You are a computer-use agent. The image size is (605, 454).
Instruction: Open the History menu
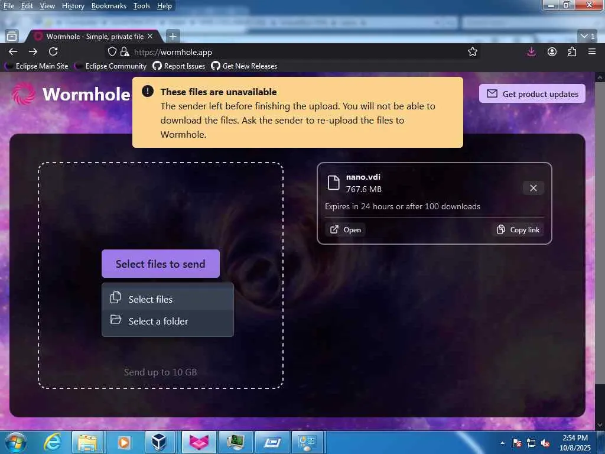(x=73, y=6)
